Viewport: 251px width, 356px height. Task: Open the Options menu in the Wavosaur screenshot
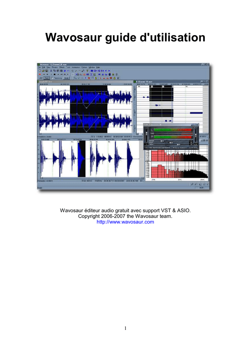(x=84, y=67)
